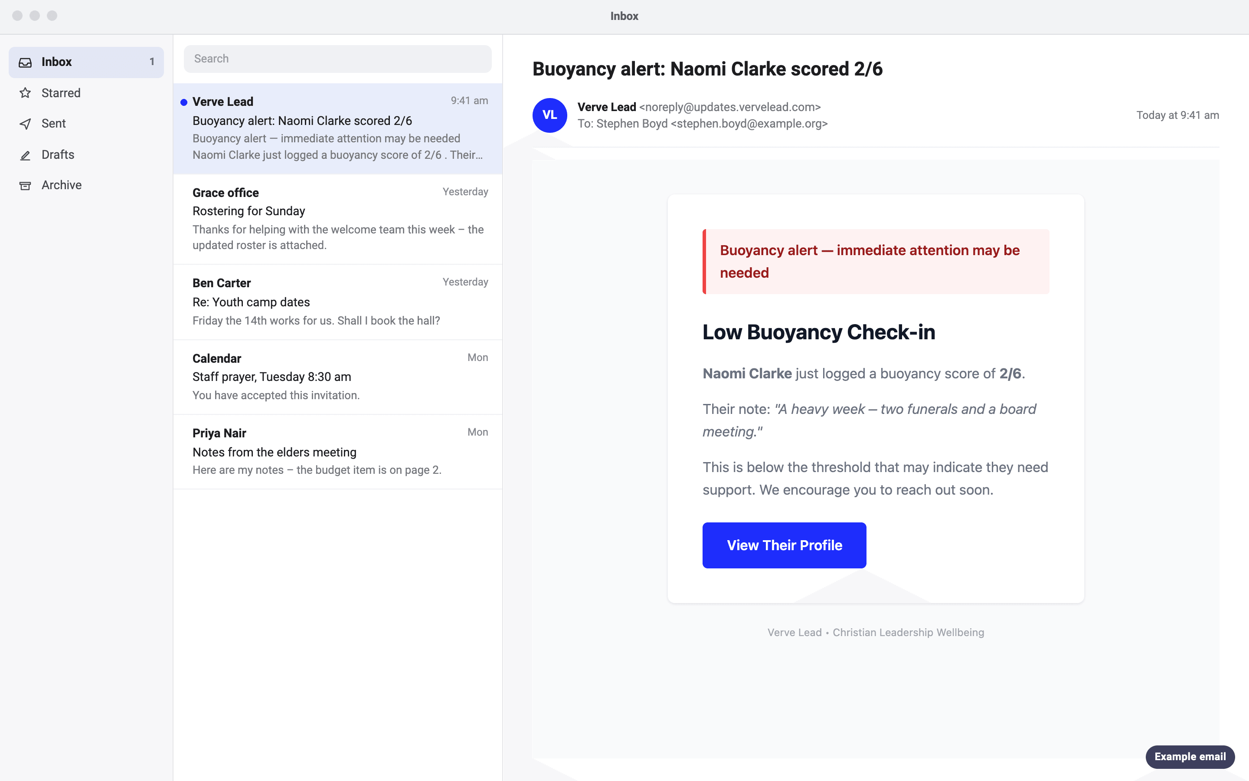Click the Low Buoyancy Check-in heading
Image resolution: width=1249 pixels, height=781 pixels.
818,332
